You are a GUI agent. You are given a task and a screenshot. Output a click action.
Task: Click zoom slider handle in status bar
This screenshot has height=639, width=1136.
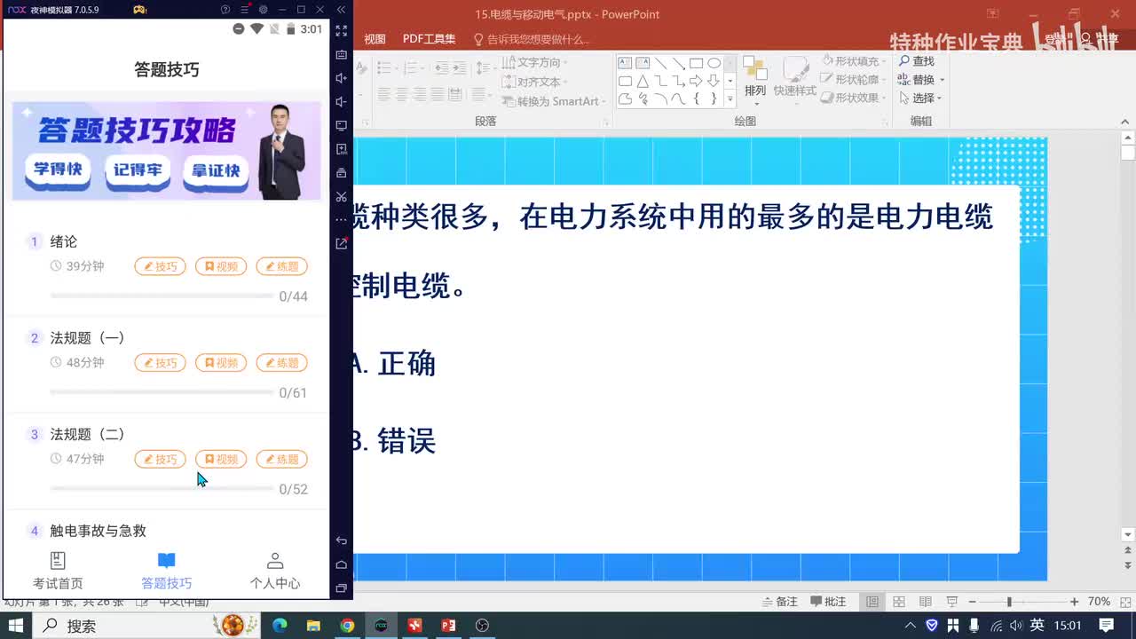pyautogui.click(x=1009, y=602)
